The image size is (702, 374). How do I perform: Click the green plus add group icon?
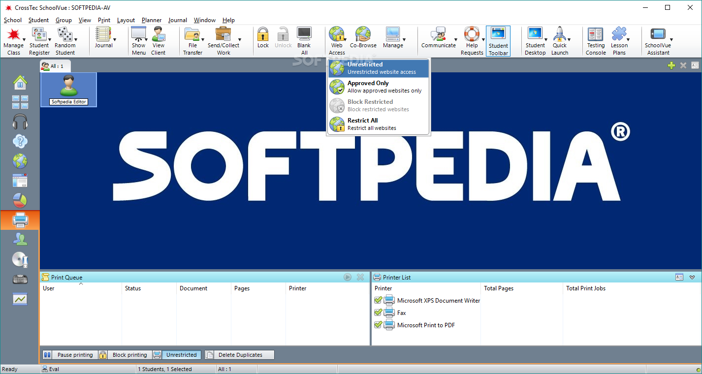pos(671,65)
